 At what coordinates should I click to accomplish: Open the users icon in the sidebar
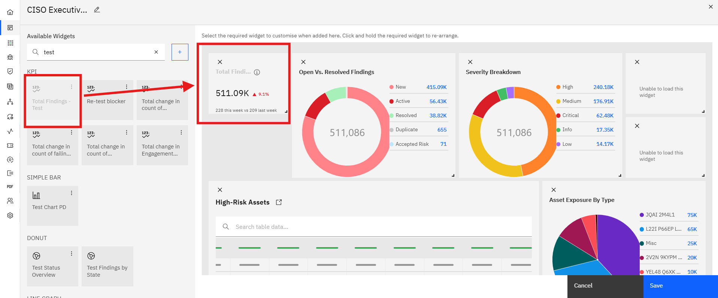pos(10,201)
